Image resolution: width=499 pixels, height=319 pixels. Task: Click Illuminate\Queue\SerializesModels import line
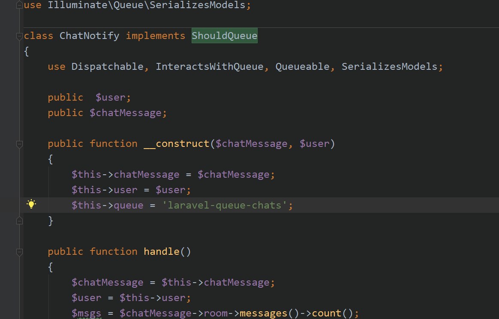coord(137,5)
